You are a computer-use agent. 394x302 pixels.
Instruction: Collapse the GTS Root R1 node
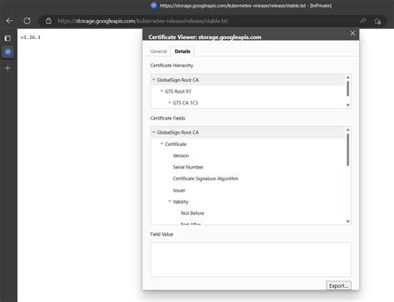(x=162, y=91)
